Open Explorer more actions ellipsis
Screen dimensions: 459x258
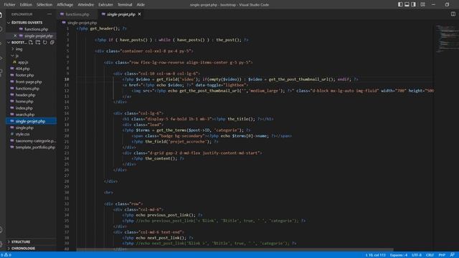pos(49,14)
